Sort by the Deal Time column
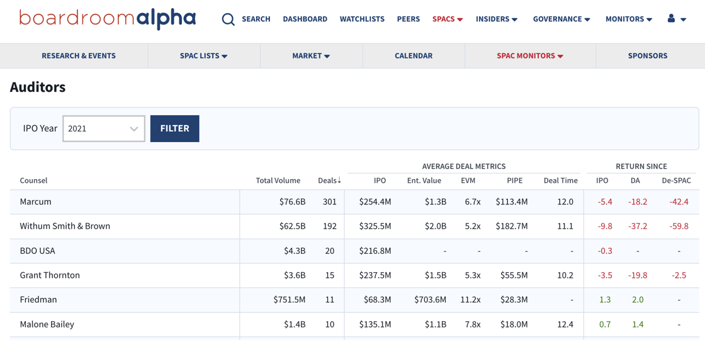This screenshot has height=340, width=705. click(x=560, y=180)
